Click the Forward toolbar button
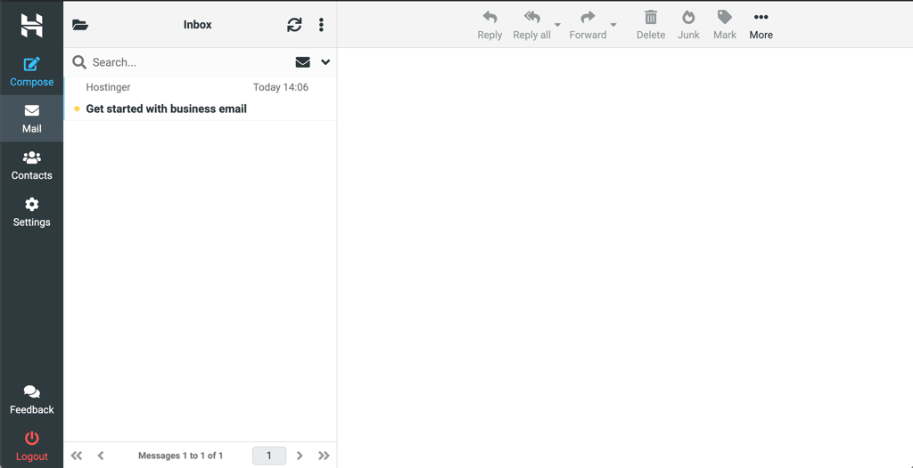 (588, 26)
